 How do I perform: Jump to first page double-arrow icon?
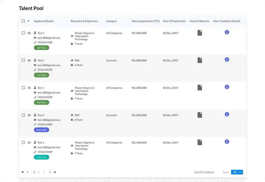pyautogui.click(x=23, y=172)
